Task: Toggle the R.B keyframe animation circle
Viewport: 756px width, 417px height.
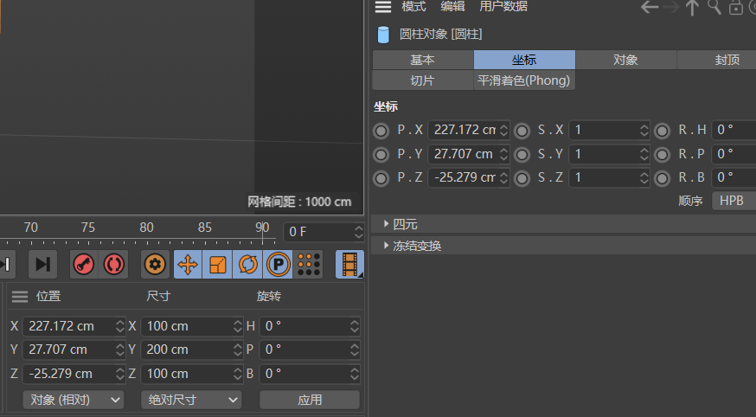Action: point(662,177)
